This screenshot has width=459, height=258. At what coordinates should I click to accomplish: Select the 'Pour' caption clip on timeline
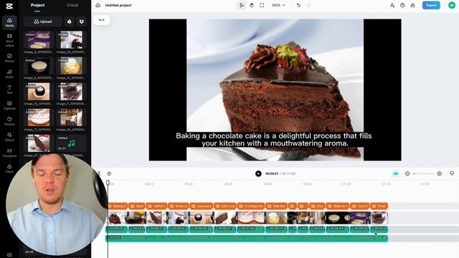(x=317, y=206)
